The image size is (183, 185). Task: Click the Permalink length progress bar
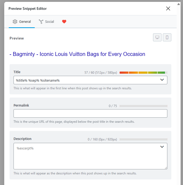click(143, 106)
